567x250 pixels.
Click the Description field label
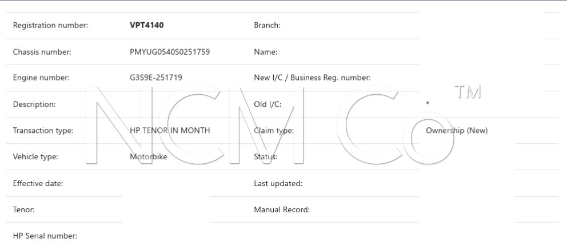34,104
